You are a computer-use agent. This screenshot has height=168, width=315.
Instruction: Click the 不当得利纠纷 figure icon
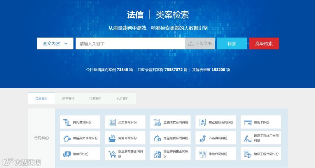[203, 138]
